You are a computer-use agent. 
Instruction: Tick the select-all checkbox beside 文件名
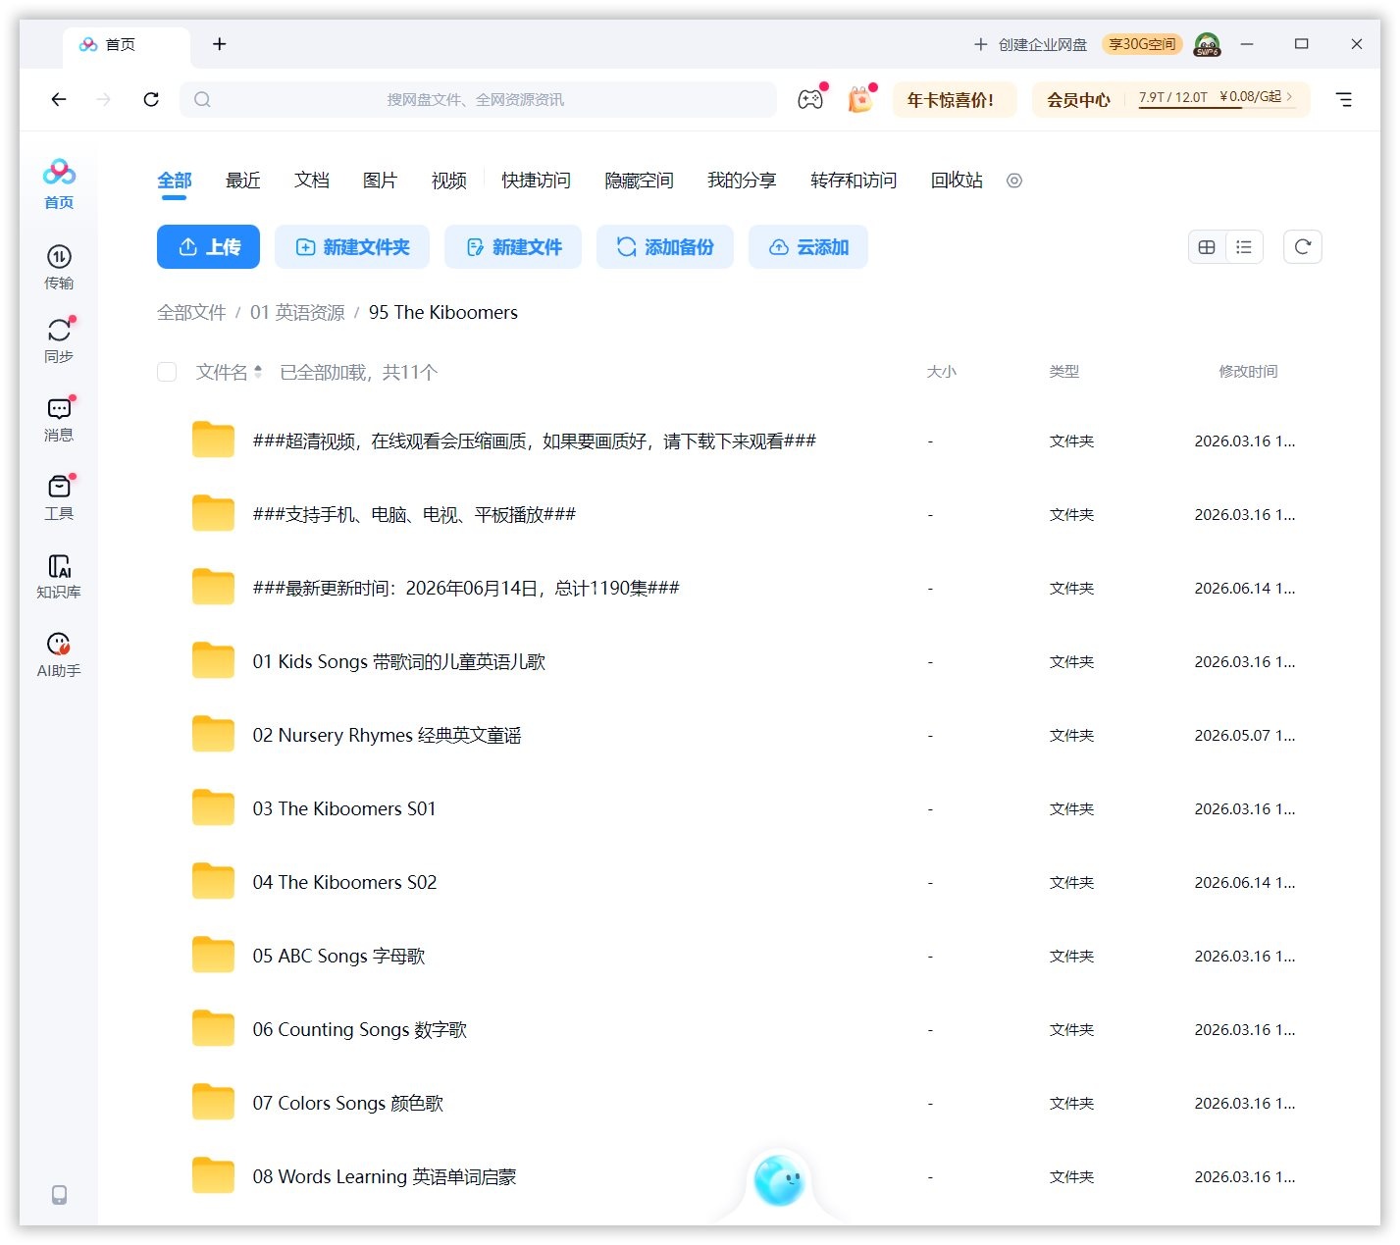pyautogui.click(x=167, y=372)
